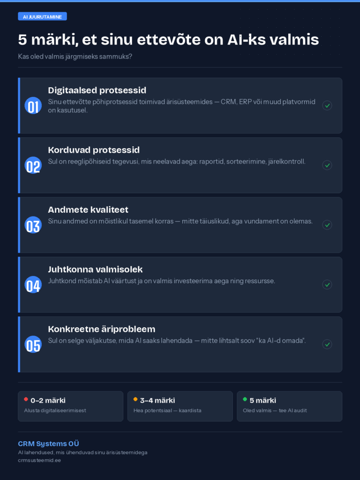Toggle the checkmark for Digitaalsed protsessid
The height and width of the screenshot is (480, 360).
(x=327, y=105)
